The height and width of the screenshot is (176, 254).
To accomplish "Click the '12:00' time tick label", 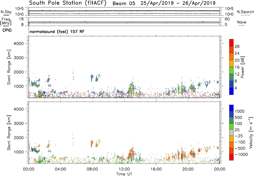I will pos(124,169).
